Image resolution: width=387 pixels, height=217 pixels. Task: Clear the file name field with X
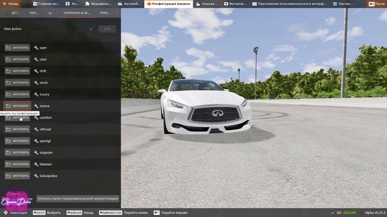[x=91, y=29]
